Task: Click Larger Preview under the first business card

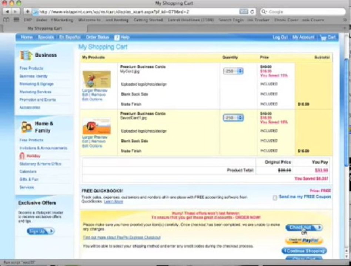Action: tap(95, 91)
